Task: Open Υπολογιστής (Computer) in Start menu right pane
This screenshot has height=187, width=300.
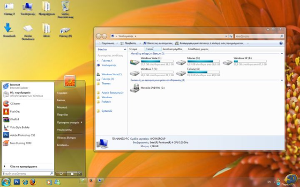Action: pyautogui.click(x=64, y=130)
